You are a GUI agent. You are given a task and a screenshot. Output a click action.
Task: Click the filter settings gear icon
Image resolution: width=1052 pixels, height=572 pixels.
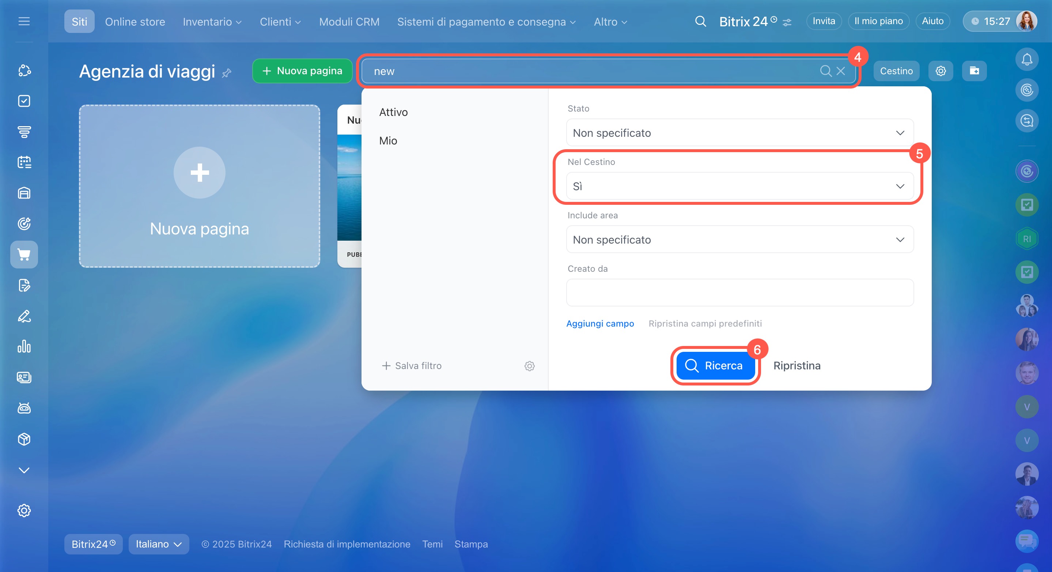529,366
